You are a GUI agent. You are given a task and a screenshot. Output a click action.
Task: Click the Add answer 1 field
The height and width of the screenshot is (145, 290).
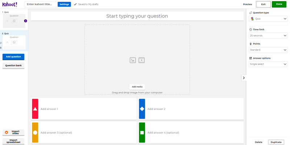(84, 109)
